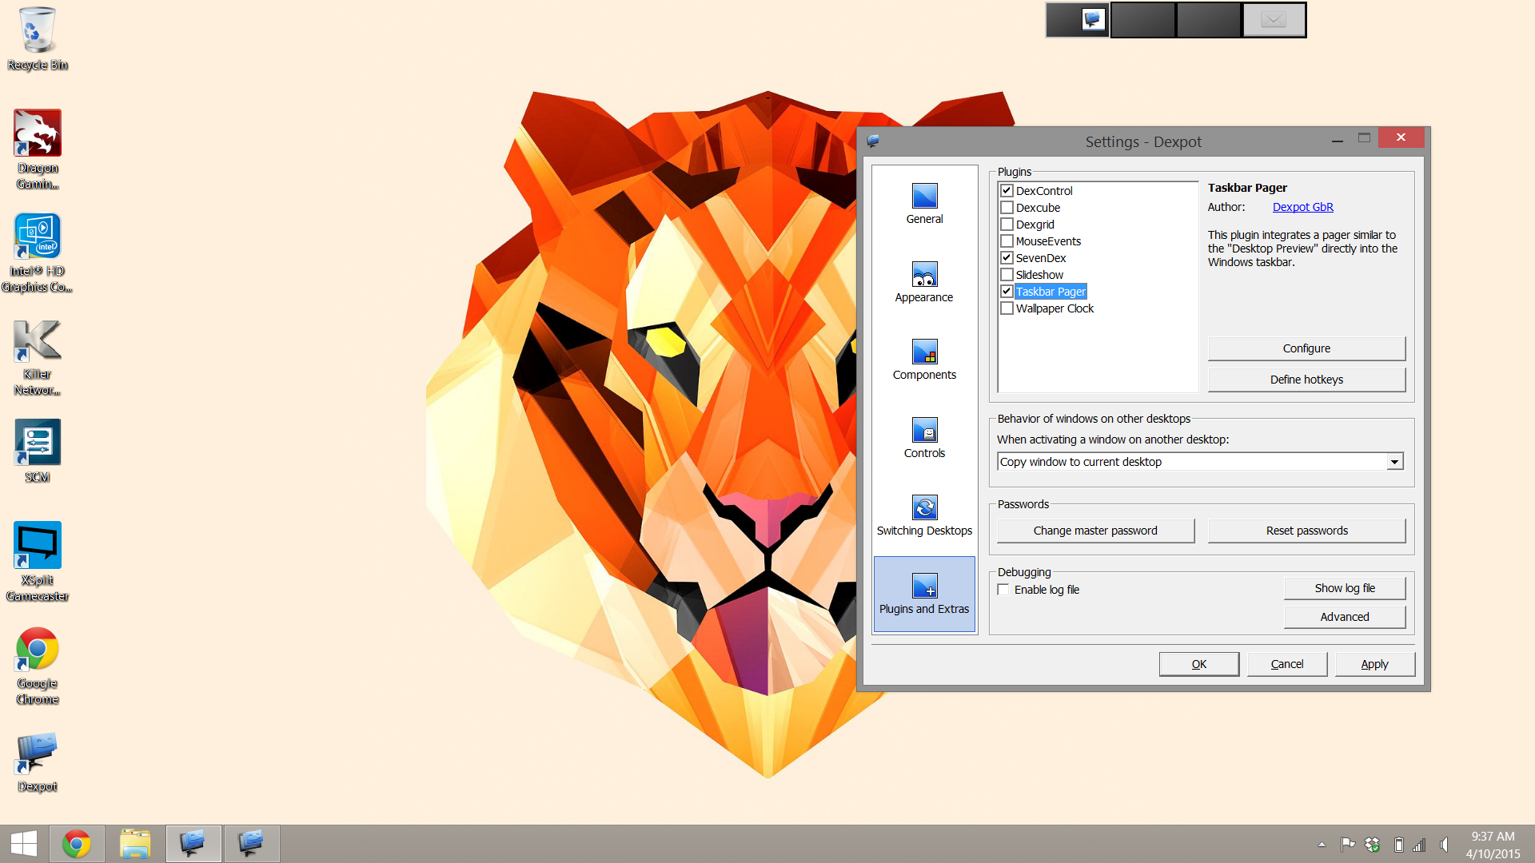
Task: Enable the log file option
Action: pyautogui.click(x=1003, y=589)
